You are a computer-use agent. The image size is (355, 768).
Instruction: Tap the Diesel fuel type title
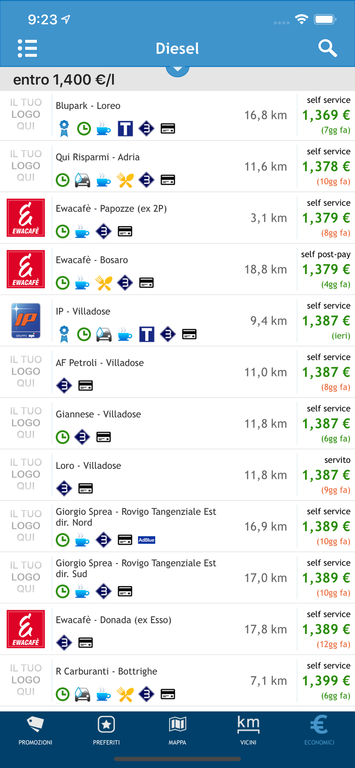[177, 48]
